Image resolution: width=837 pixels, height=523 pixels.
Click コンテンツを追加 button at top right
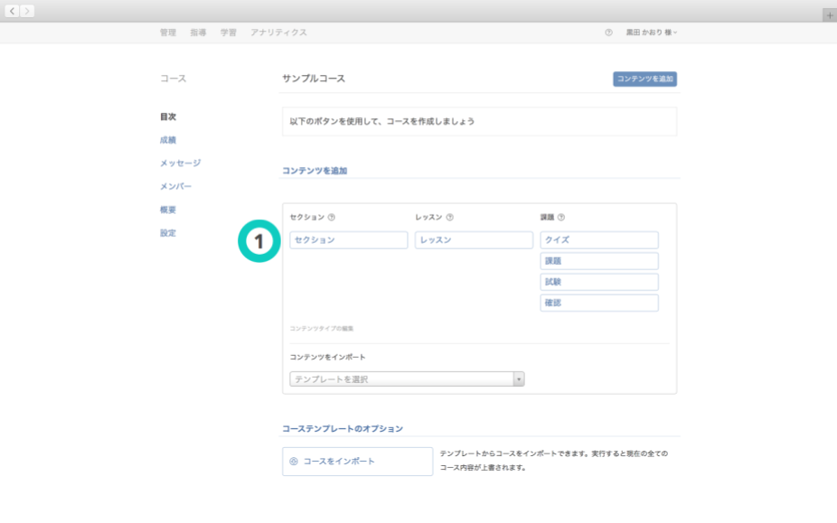point(644,79)
